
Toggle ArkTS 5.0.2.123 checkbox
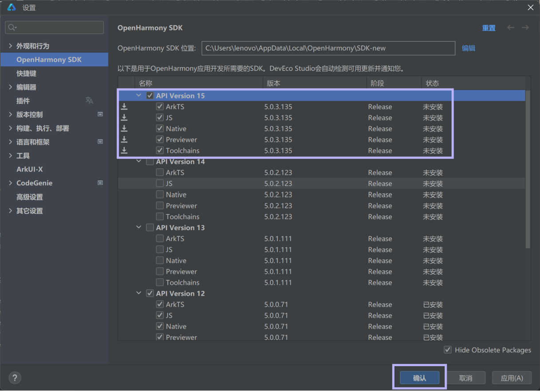pyautogui.click(x=160, y=172)
